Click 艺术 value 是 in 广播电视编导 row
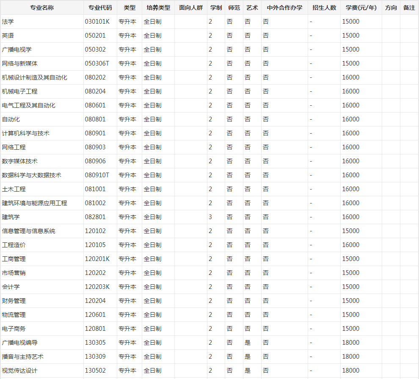 click(x=248, y=342)
